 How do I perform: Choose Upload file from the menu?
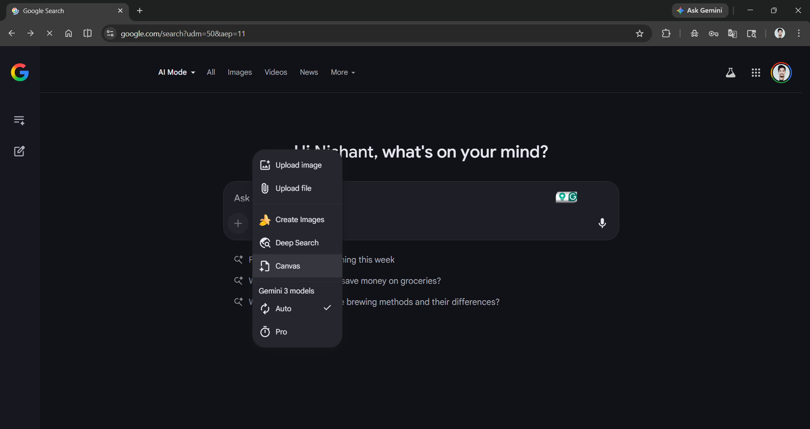click(293, 188)
